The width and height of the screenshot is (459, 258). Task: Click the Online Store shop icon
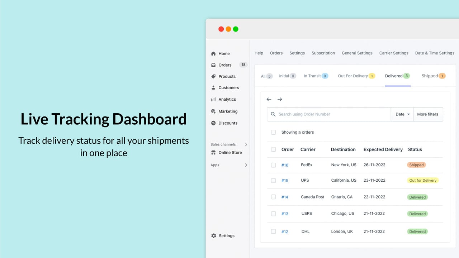tap(214, 152)
